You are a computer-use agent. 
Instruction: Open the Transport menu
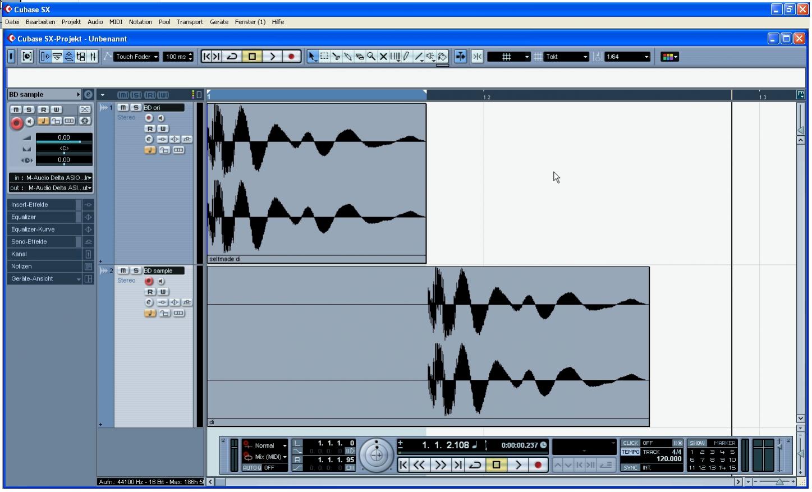coord(190,22)
